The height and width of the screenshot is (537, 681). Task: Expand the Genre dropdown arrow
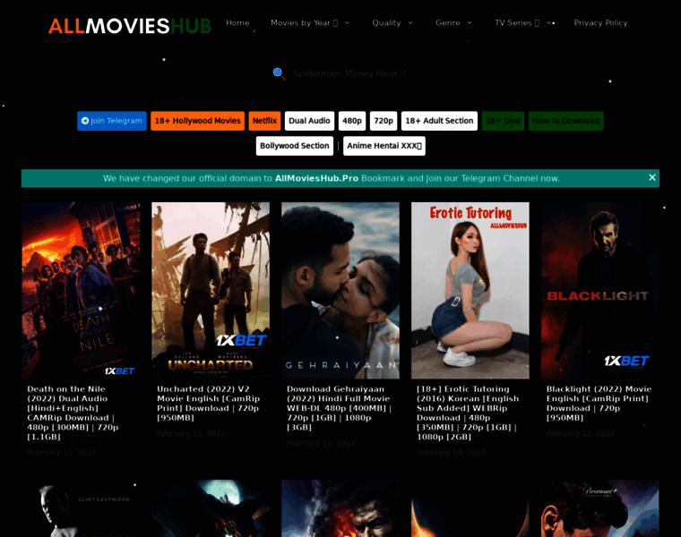click(x=470, y=22)
